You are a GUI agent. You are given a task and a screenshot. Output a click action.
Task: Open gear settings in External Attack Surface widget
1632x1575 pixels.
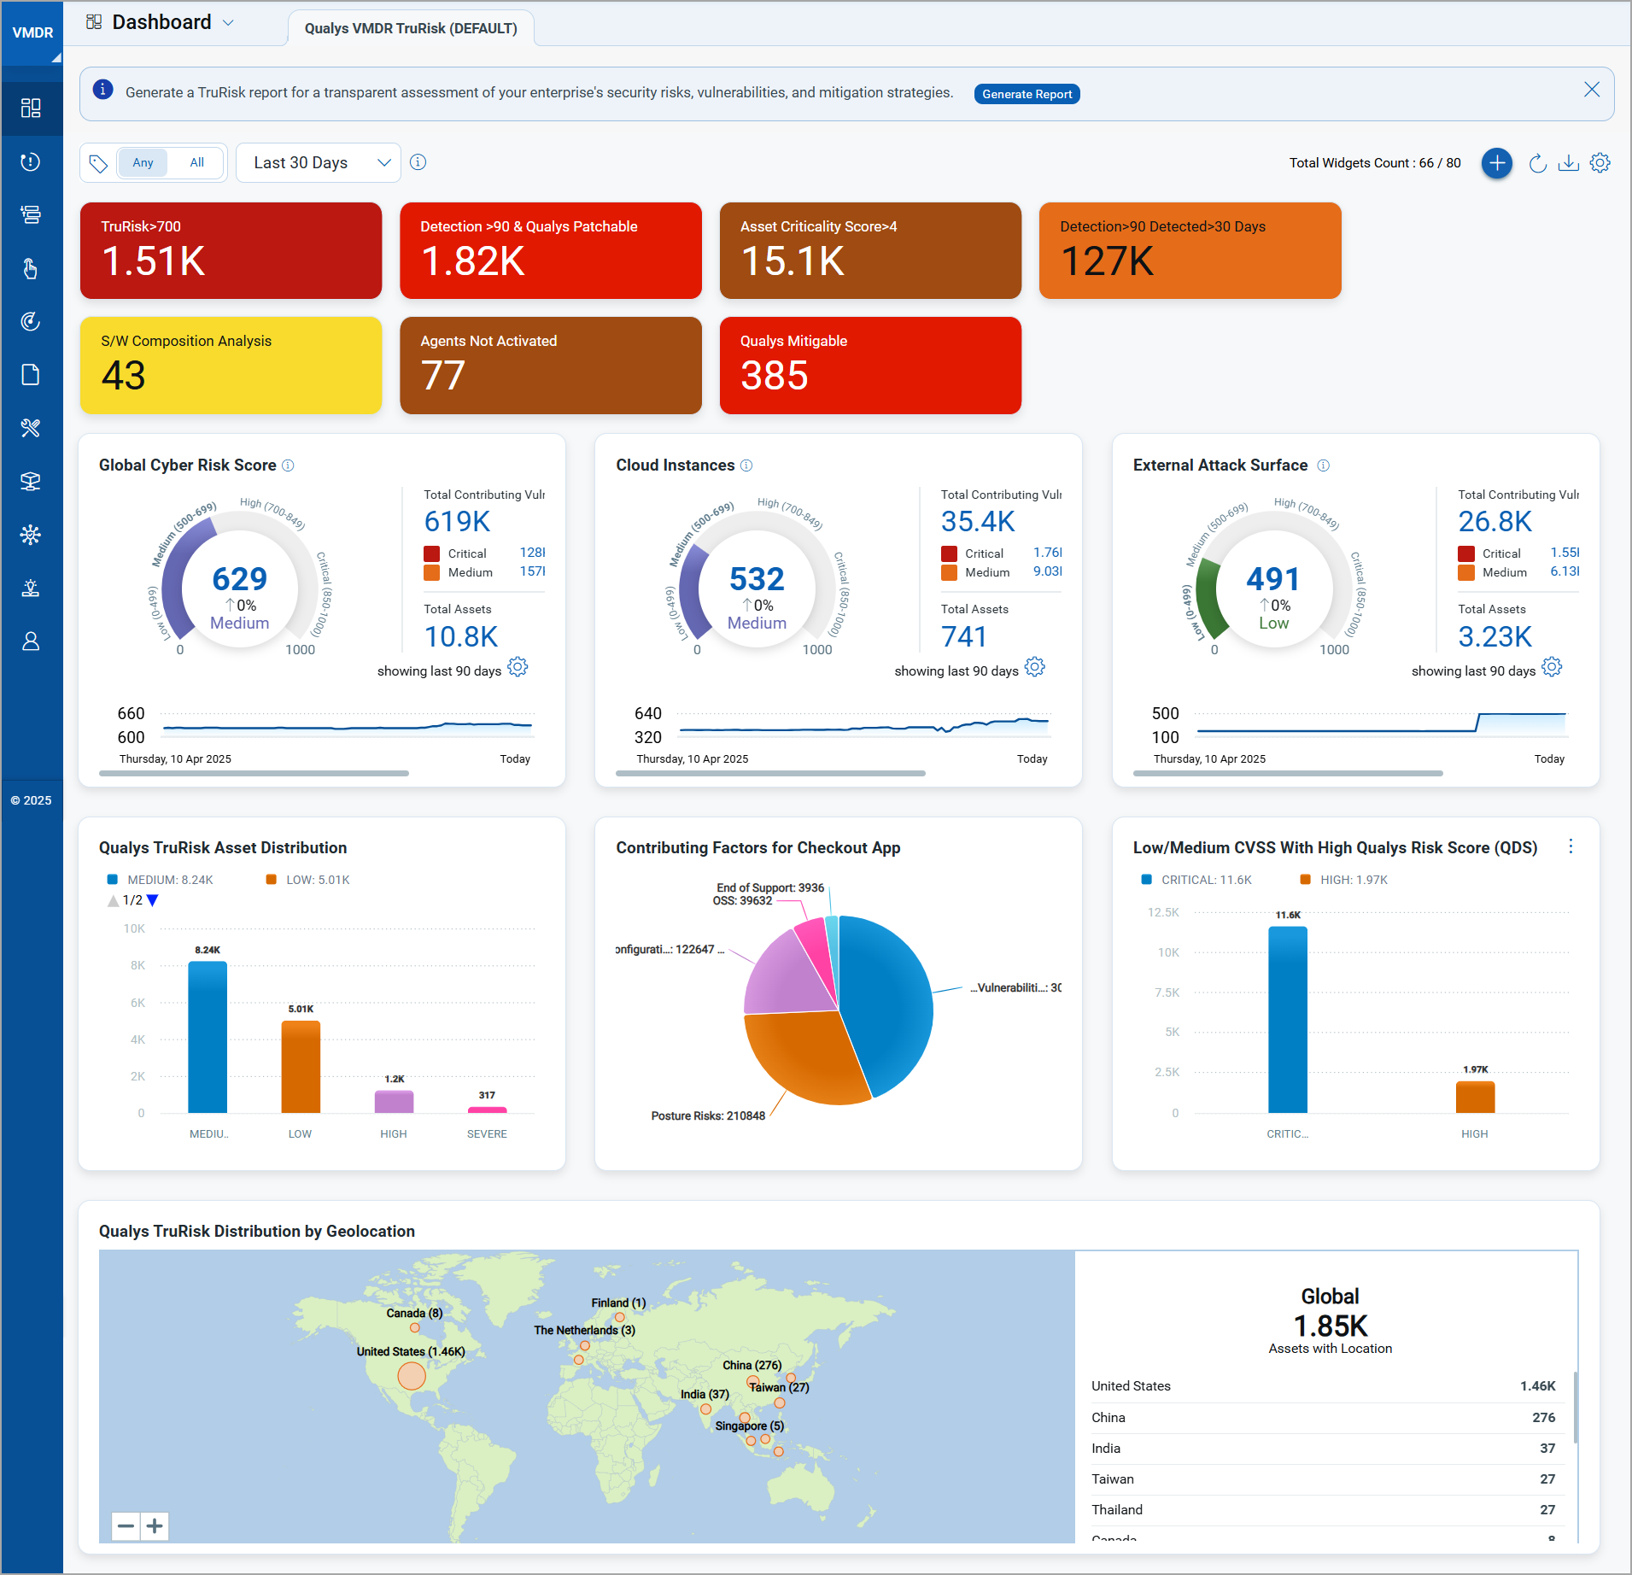[1552, 667]
